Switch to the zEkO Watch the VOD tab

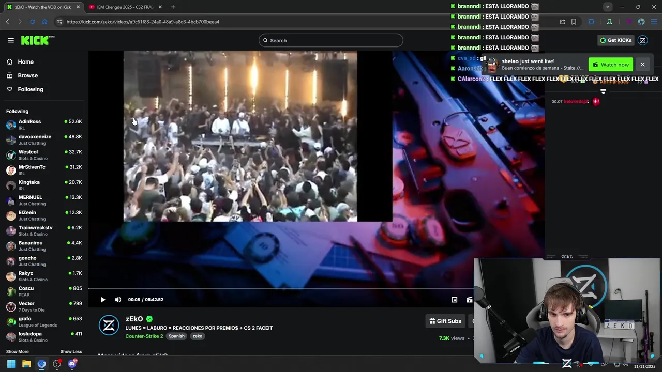[x=43, y=7]
